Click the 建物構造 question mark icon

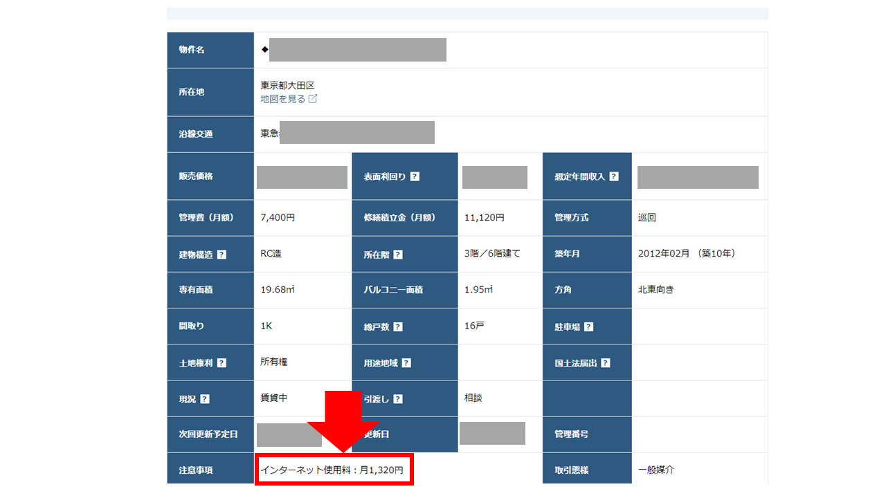coord(221,255)
